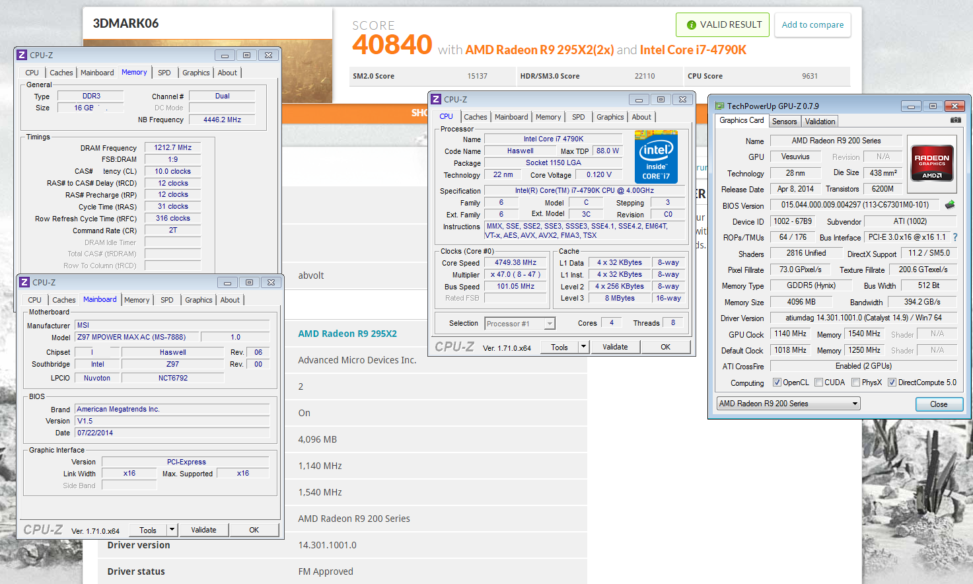The height and width of the screenshot is (584, 973).
Task: Click VALID RESULT button
Action: (723, 25)
